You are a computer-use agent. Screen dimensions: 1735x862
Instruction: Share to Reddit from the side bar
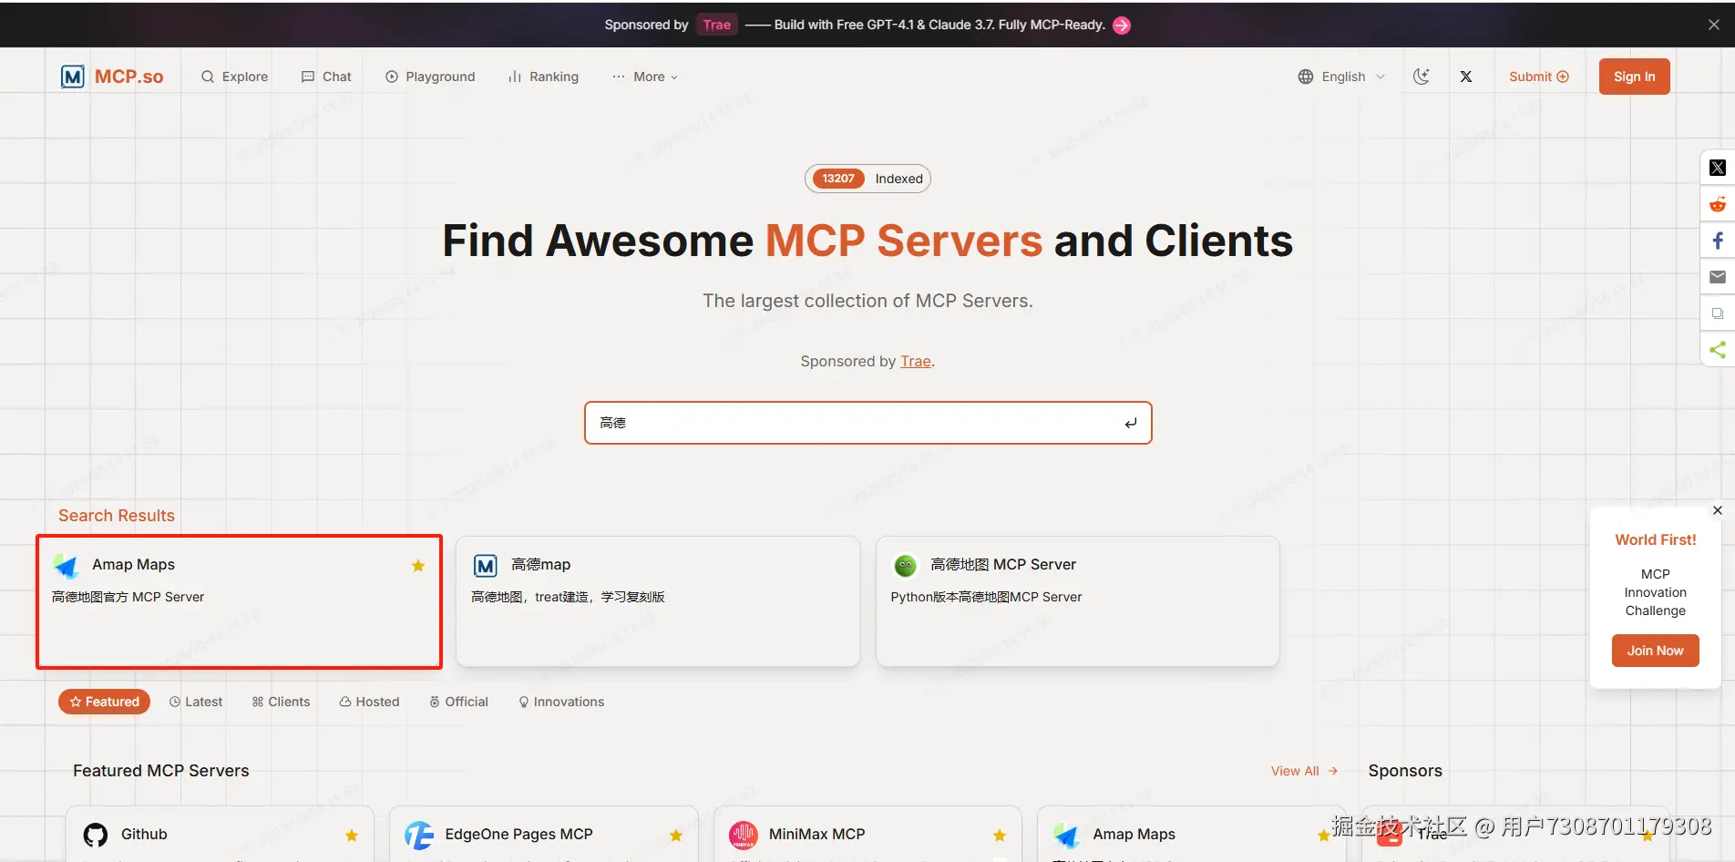(x=1718, y=204)
